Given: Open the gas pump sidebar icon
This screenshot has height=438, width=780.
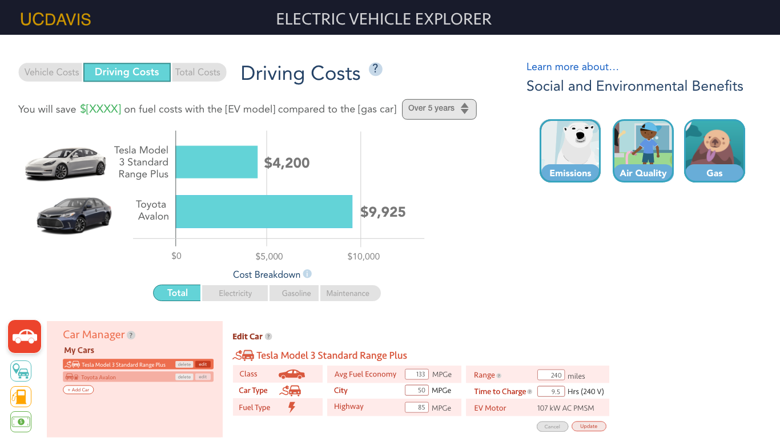Looking at the screenshot, I should click(21, 396).
